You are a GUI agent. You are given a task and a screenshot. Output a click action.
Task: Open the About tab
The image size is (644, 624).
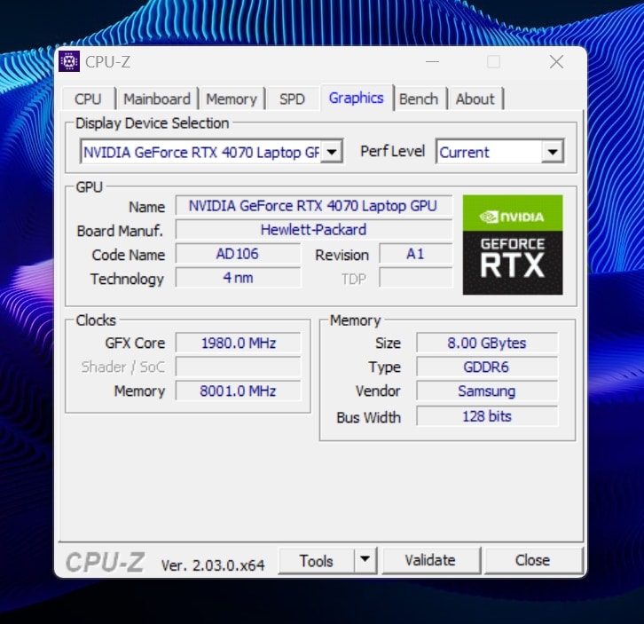(475, 99)
